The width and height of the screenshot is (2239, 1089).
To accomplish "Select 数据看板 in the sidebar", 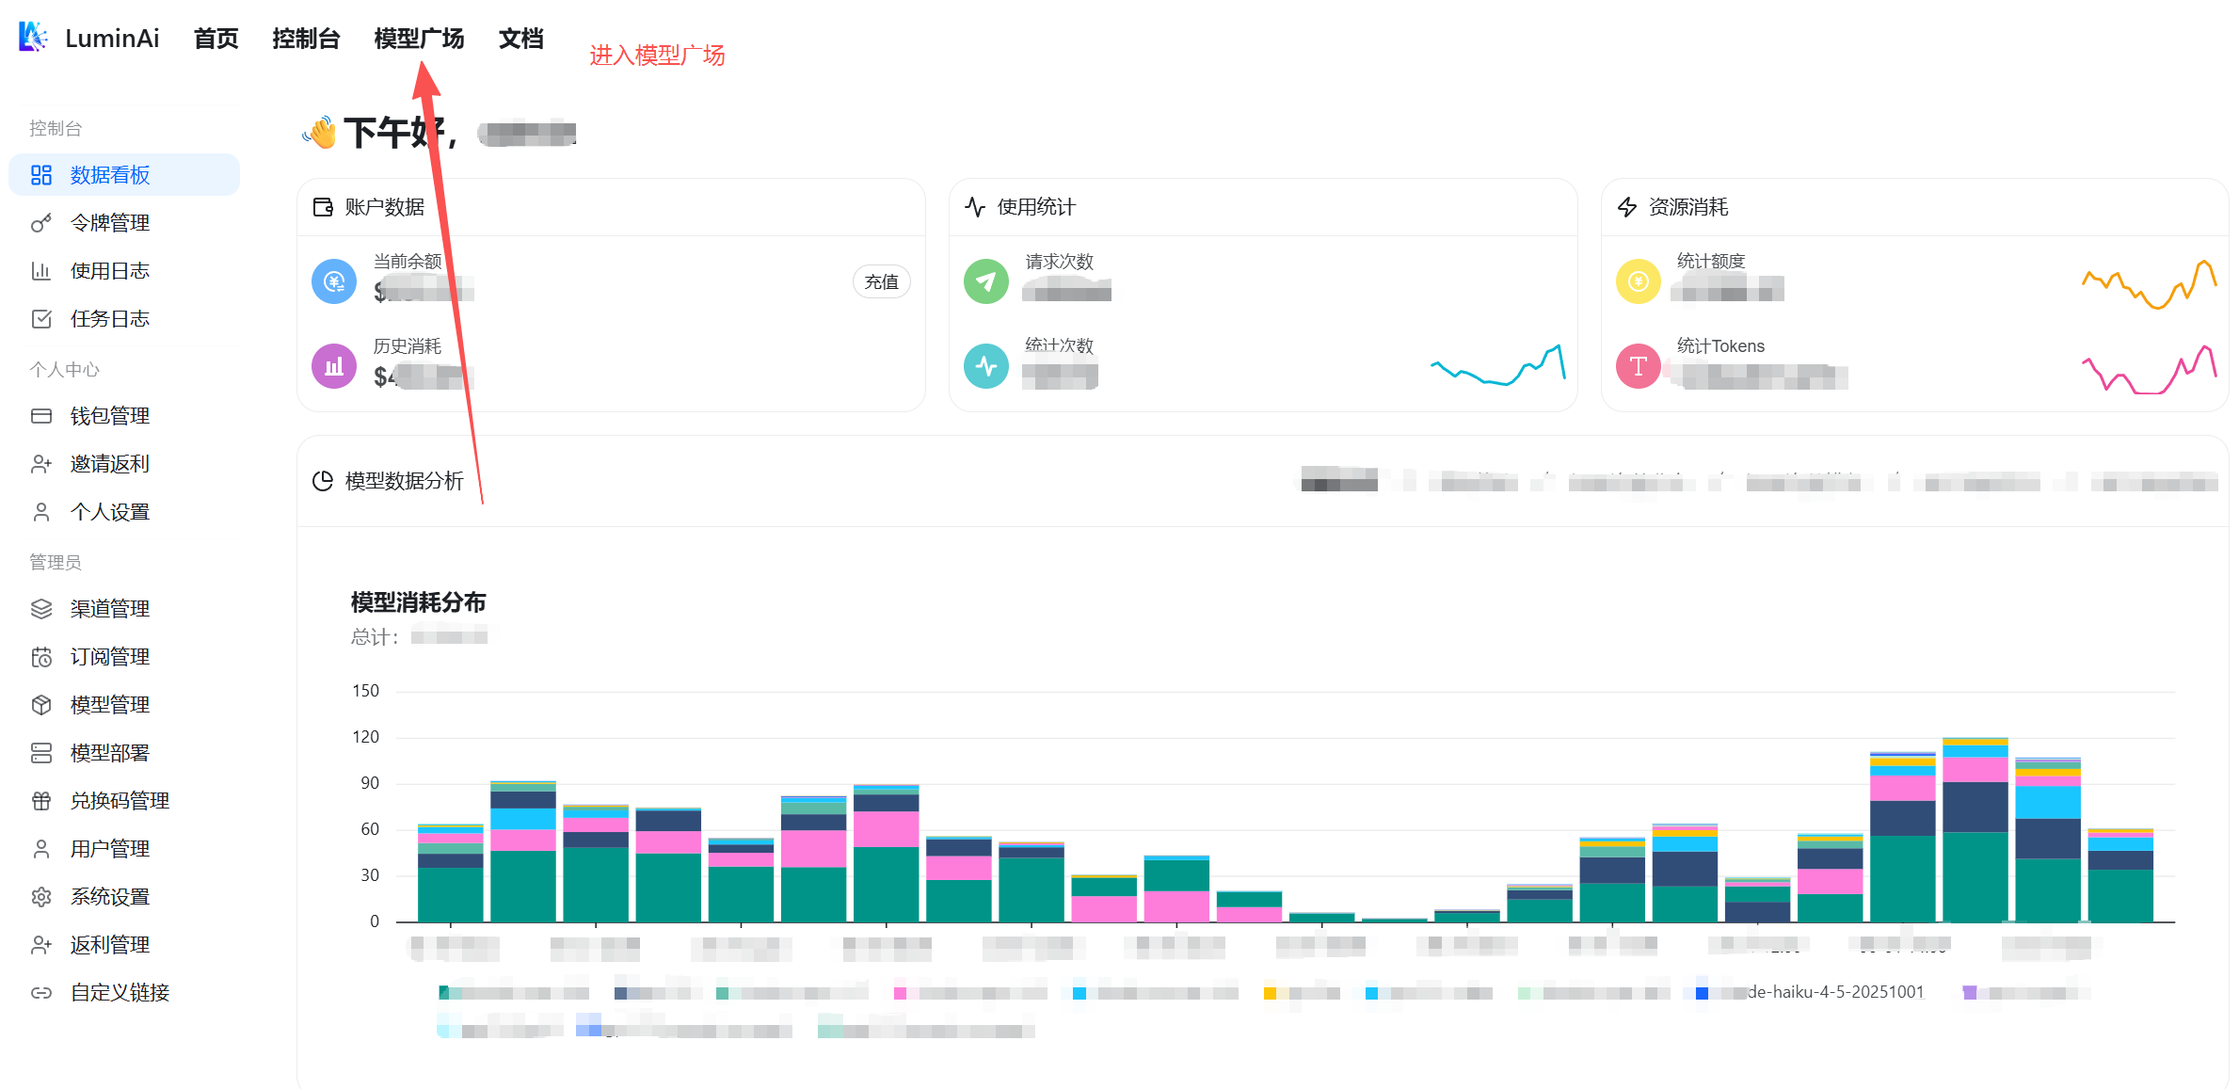I will click(124, 175).
